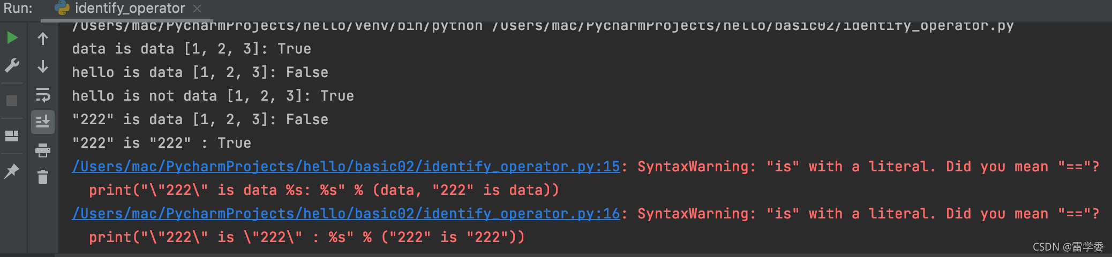This screenshot has width=1112, height=257.
Task: Click output line 'data is data [1, 2, 3]: True'
Action: coord(191,49)
